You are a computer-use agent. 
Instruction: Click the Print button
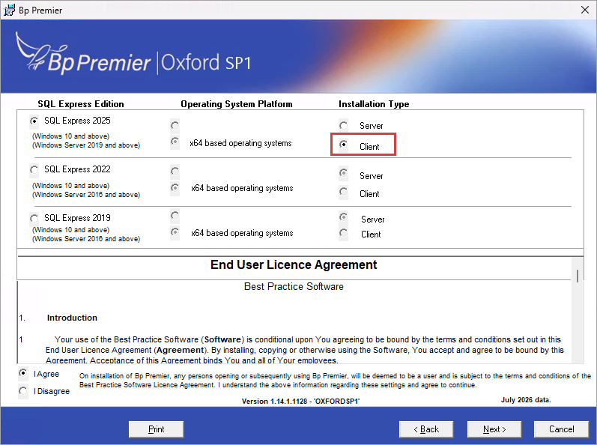coord(156,429)
